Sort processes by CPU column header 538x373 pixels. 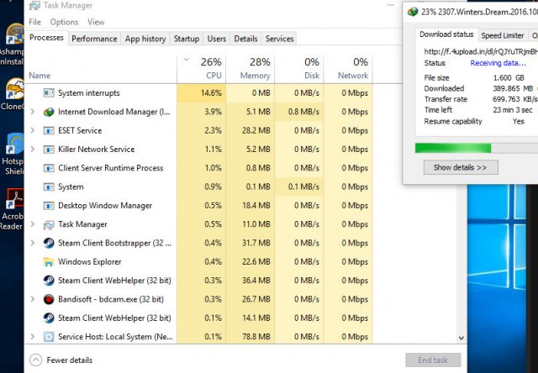211,68
